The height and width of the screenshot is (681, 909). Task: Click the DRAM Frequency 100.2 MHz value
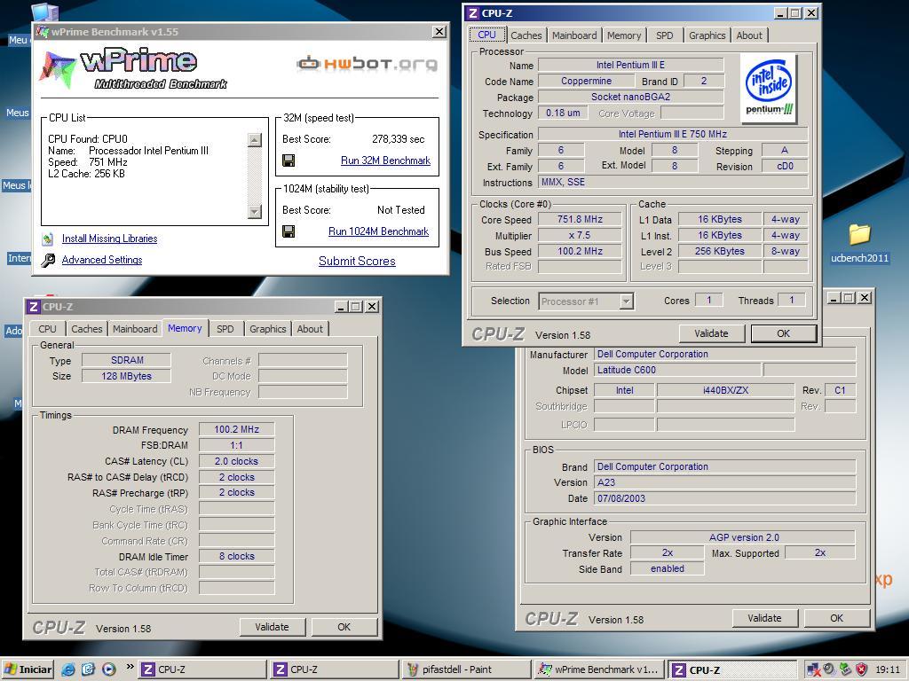(236, 430)
